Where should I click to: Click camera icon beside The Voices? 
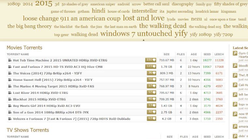(10, 73)
